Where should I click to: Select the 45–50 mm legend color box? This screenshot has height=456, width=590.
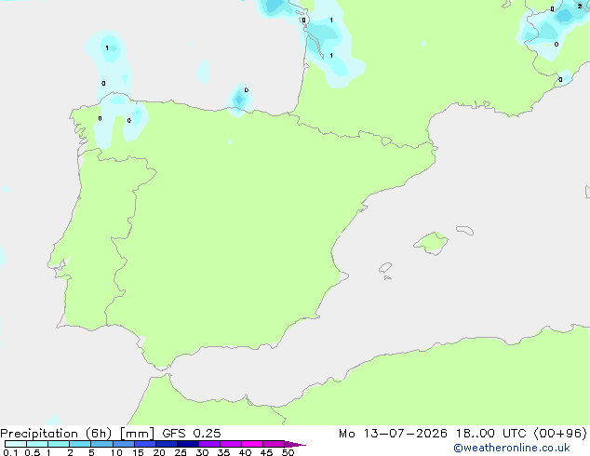point(274,444)
